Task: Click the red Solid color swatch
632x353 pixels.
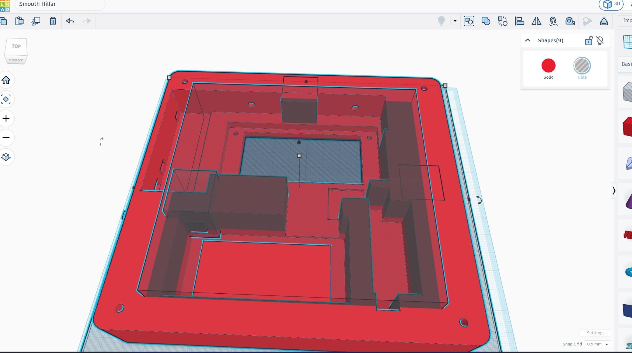Action: point(548,66)
